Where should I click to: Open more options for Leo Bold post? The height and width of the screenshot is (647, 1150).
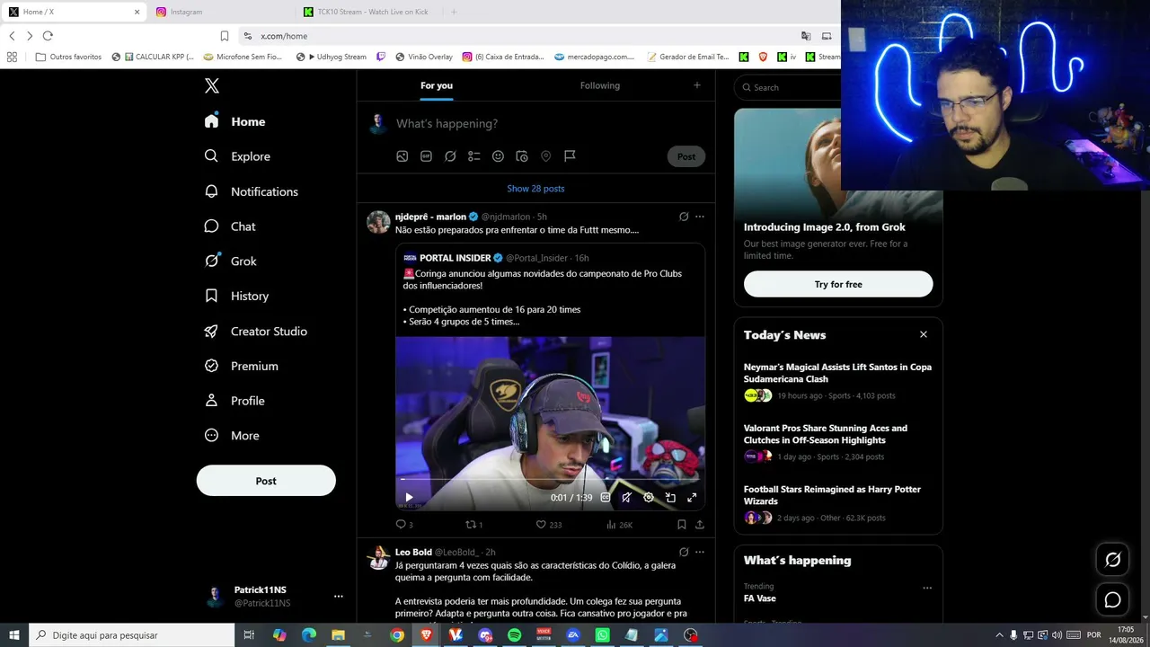point(700,552)
